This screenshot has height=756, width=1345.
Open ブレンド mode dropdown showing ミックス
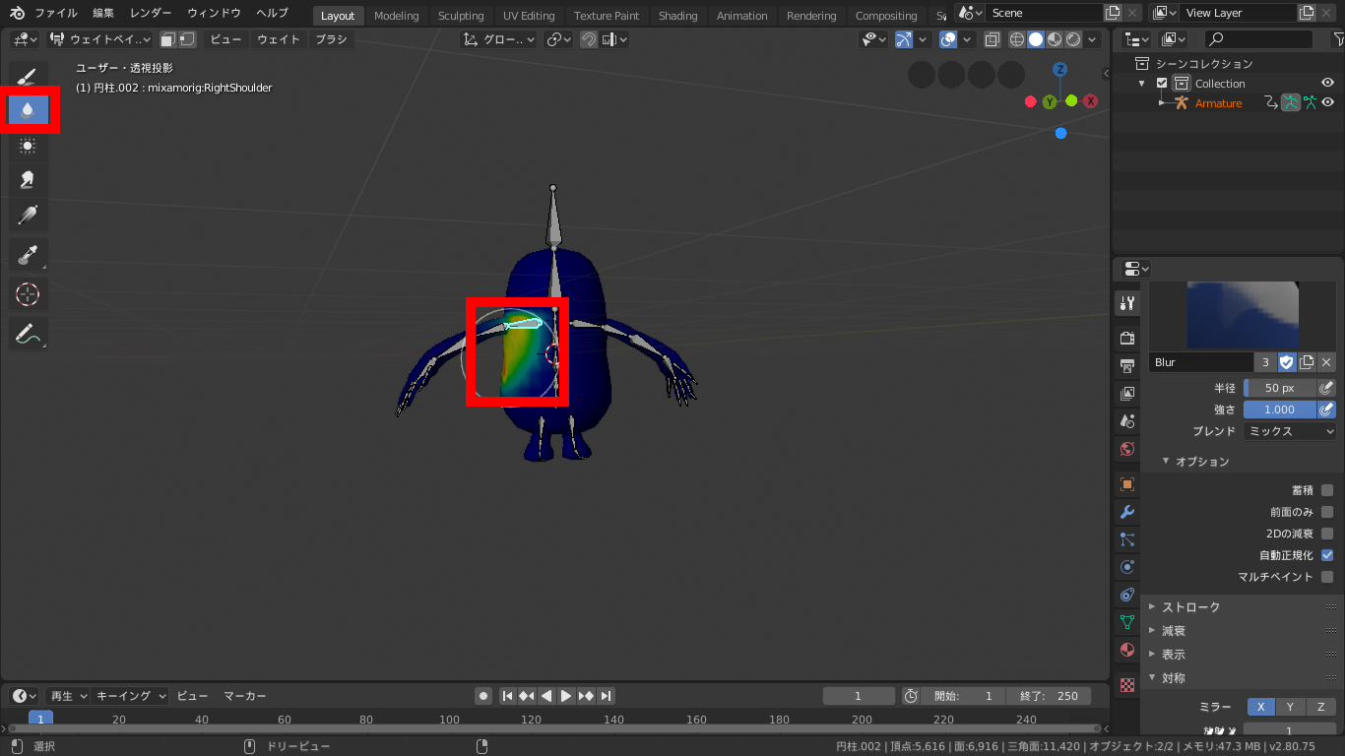coord(1290,431)
